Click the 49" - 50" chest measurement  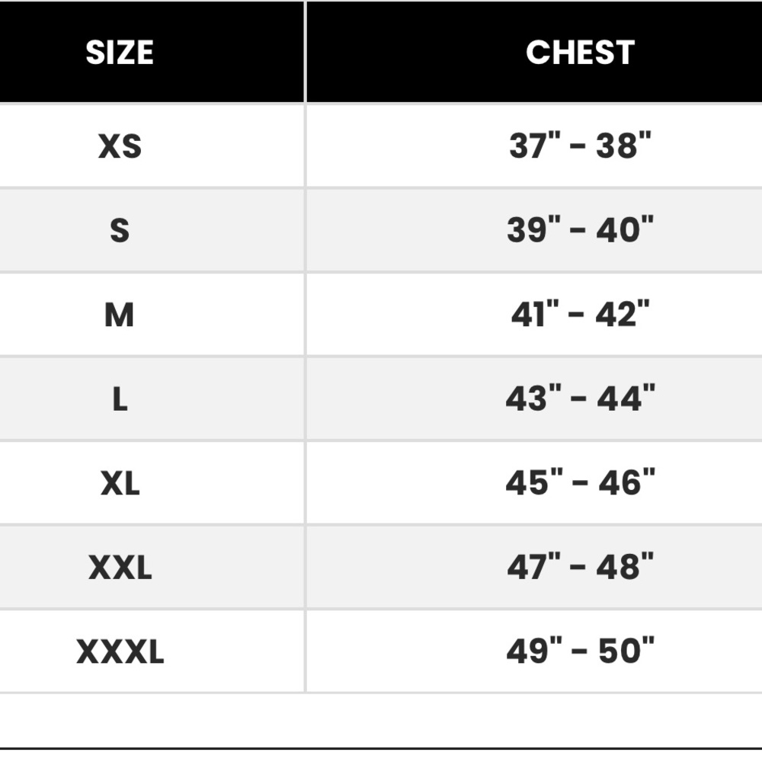tap(580, 650)
